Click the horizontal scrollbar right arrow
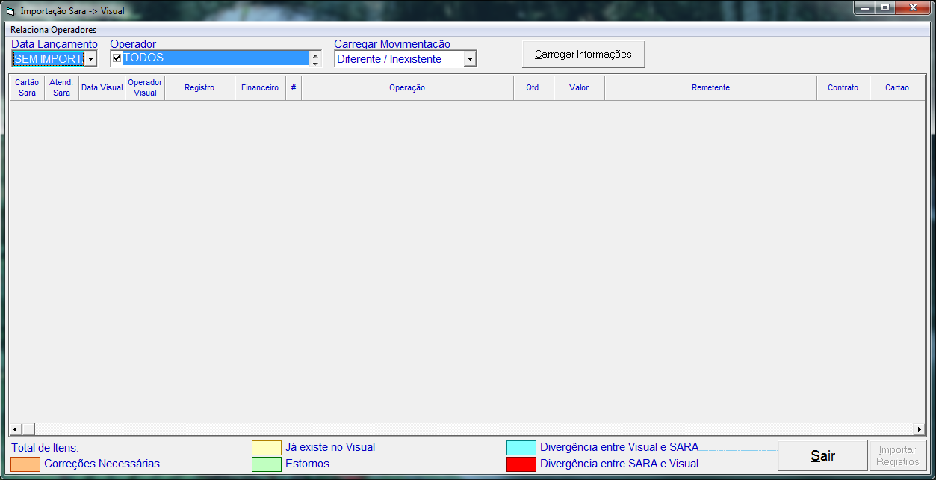This screenshot has height=480, width=936. click(920, 429)
